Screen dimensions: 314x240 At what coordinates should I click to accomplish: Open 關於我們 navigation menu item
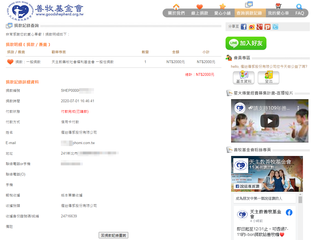coord(176,13)
